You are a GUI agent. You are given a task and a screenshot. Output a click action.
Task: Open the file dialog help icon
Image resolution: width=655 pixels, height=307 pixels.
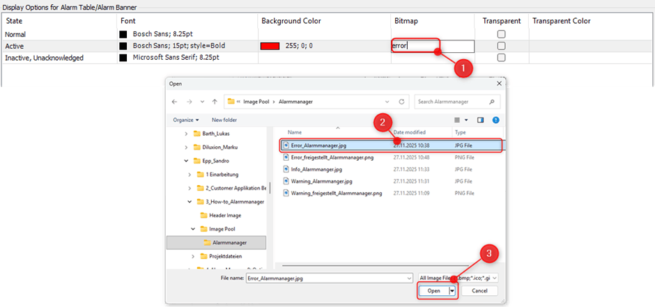(495, 120)
